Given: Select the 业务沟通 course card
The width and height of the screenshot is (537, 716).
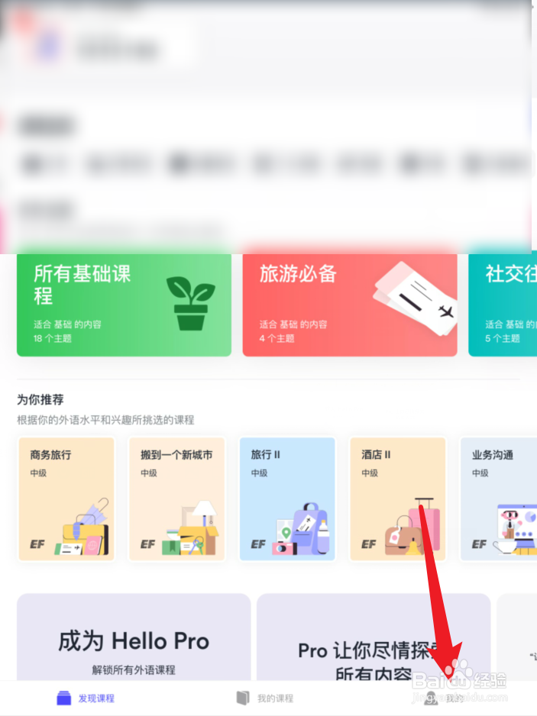Looking at the screenshot, I should coord(499,498).
